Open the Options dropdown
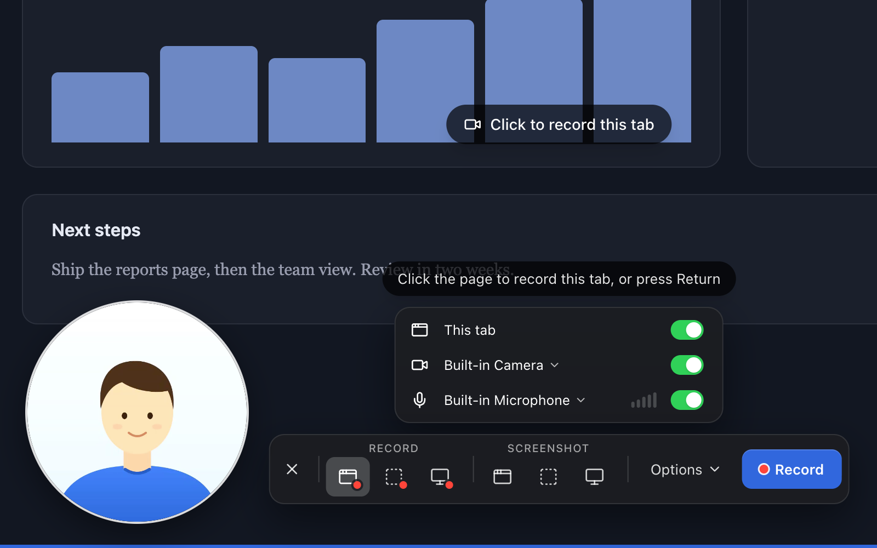This screenshot has height=548, width=877. (x=685, y=470)
